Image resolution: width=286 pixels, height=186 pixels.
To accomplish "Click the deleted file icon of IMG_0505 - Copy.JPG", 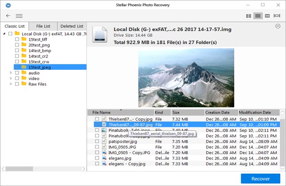I will pyautogui.click(x=104, y=152).
